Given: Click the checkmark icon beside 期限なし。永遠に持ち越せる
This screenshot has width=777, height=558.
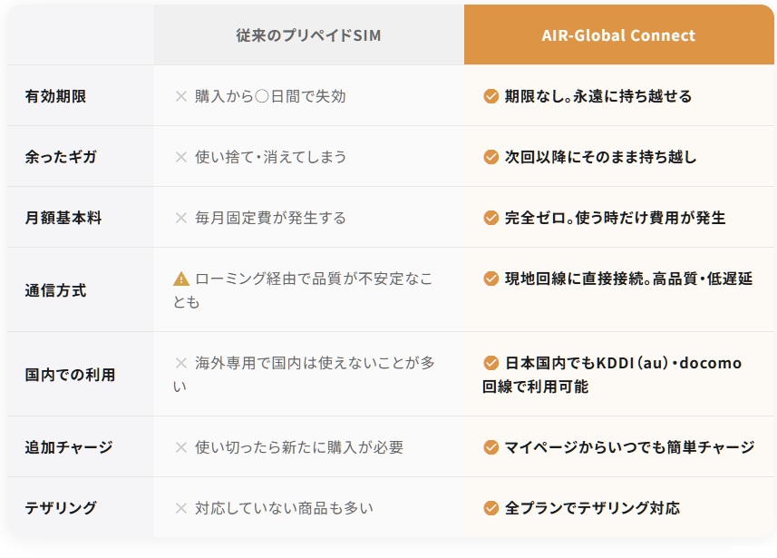Looking at the screenshot, I should click(491, 96).
